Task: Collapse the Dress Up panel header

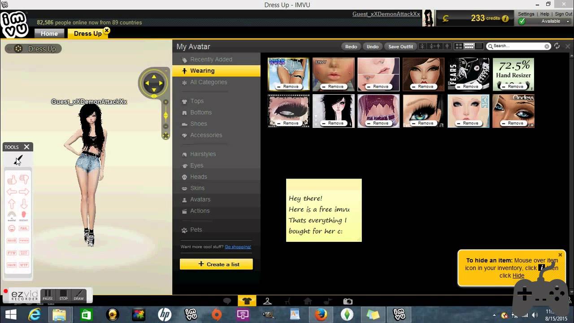Action: point(9,48)
